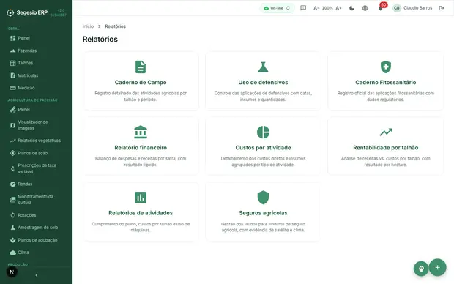Open Cláudio Barros user profile
The image size is (454, 284).
(x=412, y=8)
